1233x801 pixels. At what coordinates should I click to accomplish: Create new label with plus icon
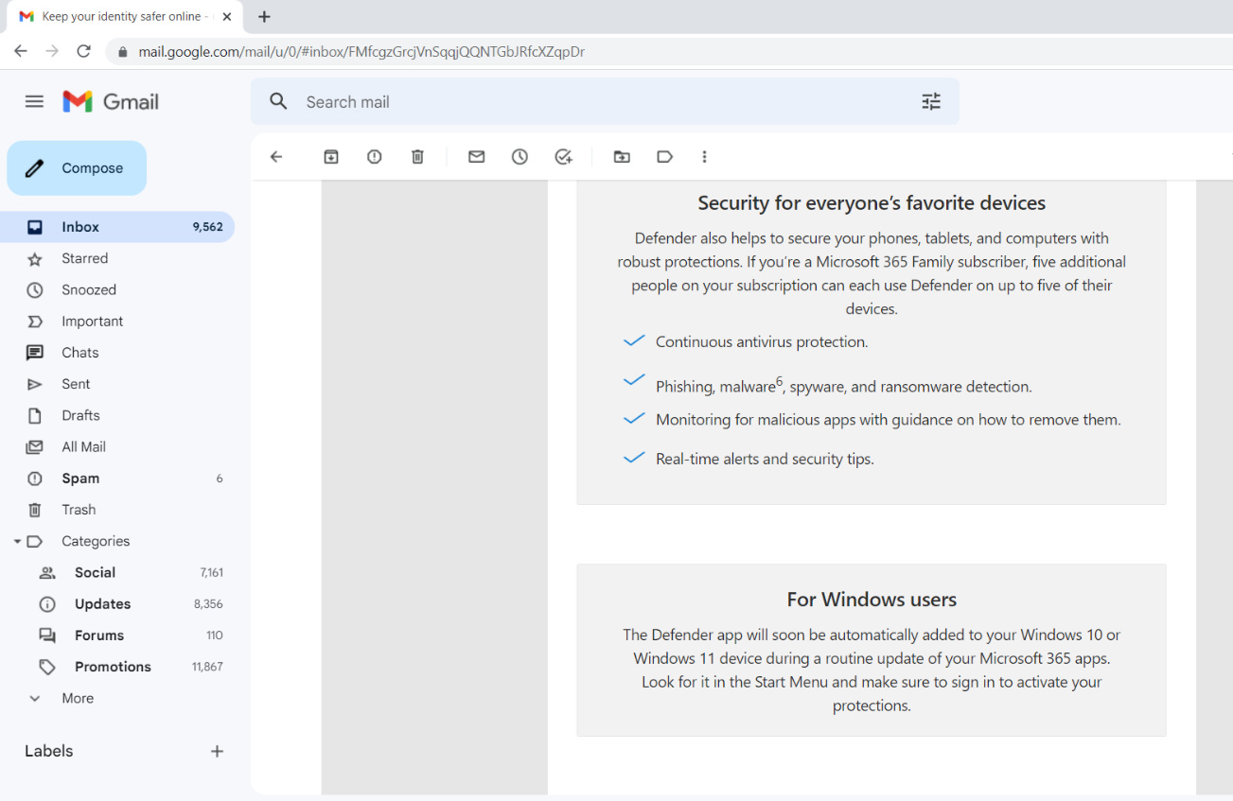click(217, 751)
